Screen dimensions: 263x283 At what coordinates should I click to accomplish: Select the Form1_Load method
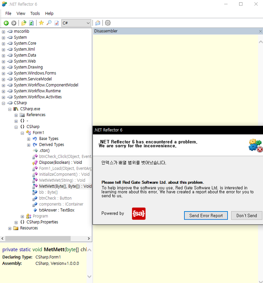(x=65, y=168)
